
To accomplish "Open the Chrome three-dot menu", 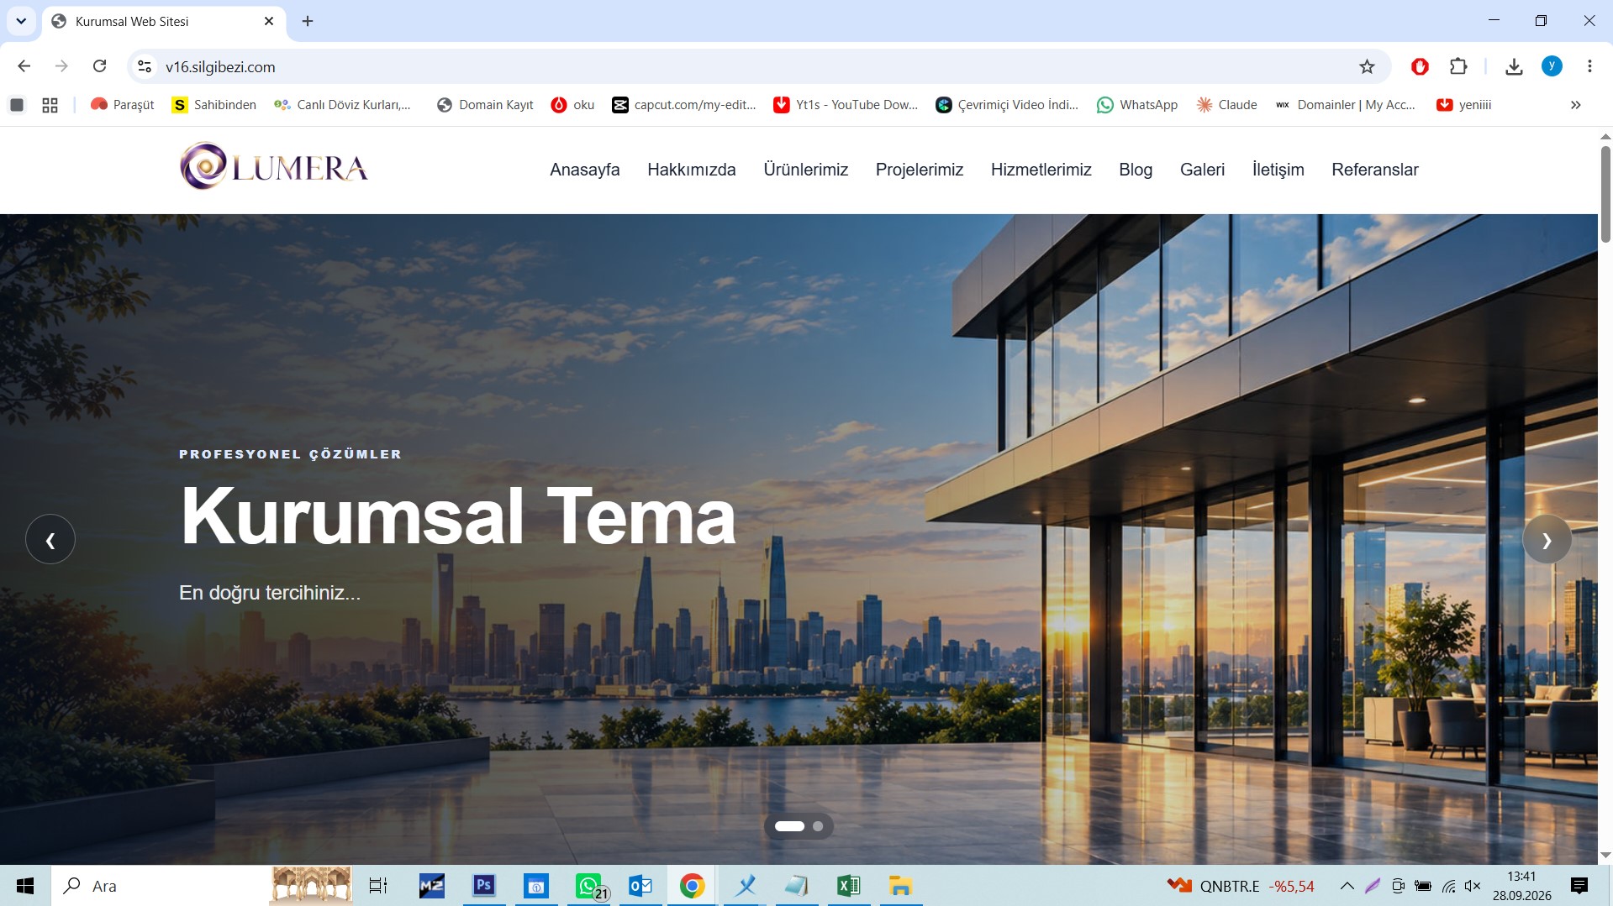I will [1589, 66].
